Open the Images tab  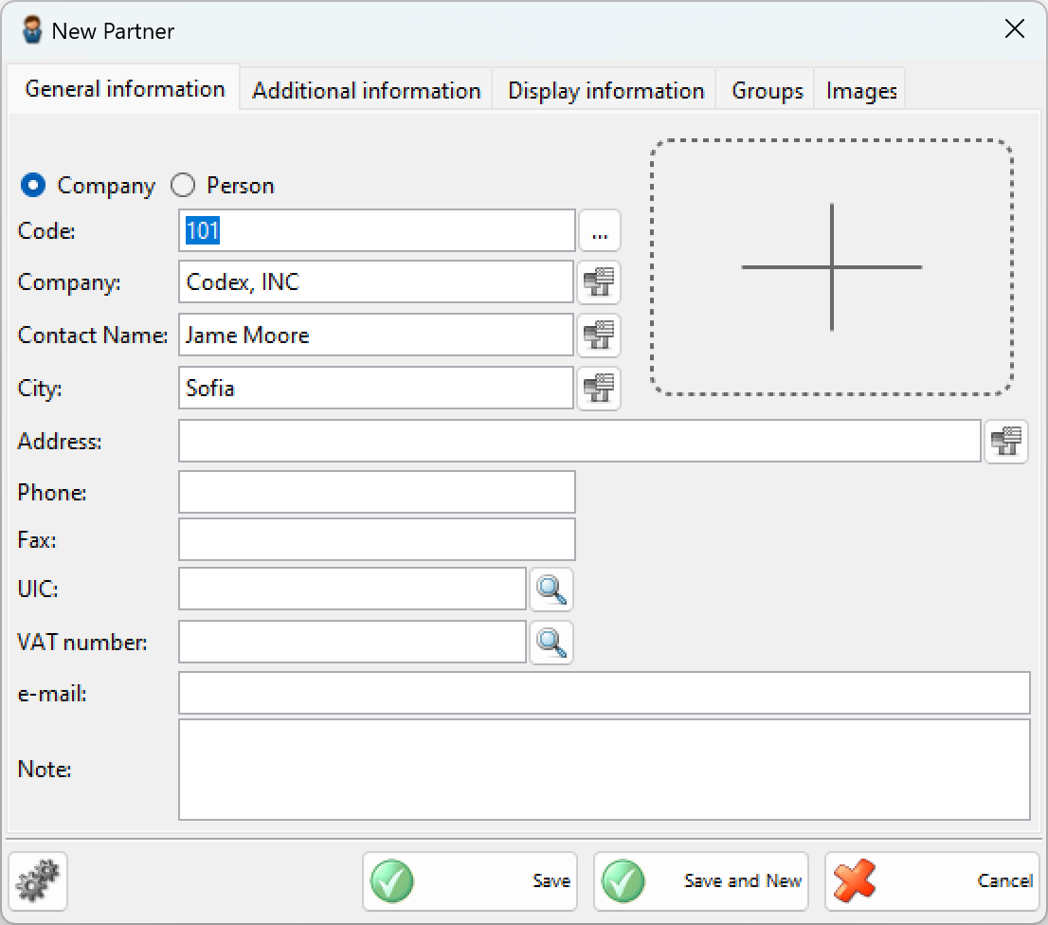pos(861,91)
